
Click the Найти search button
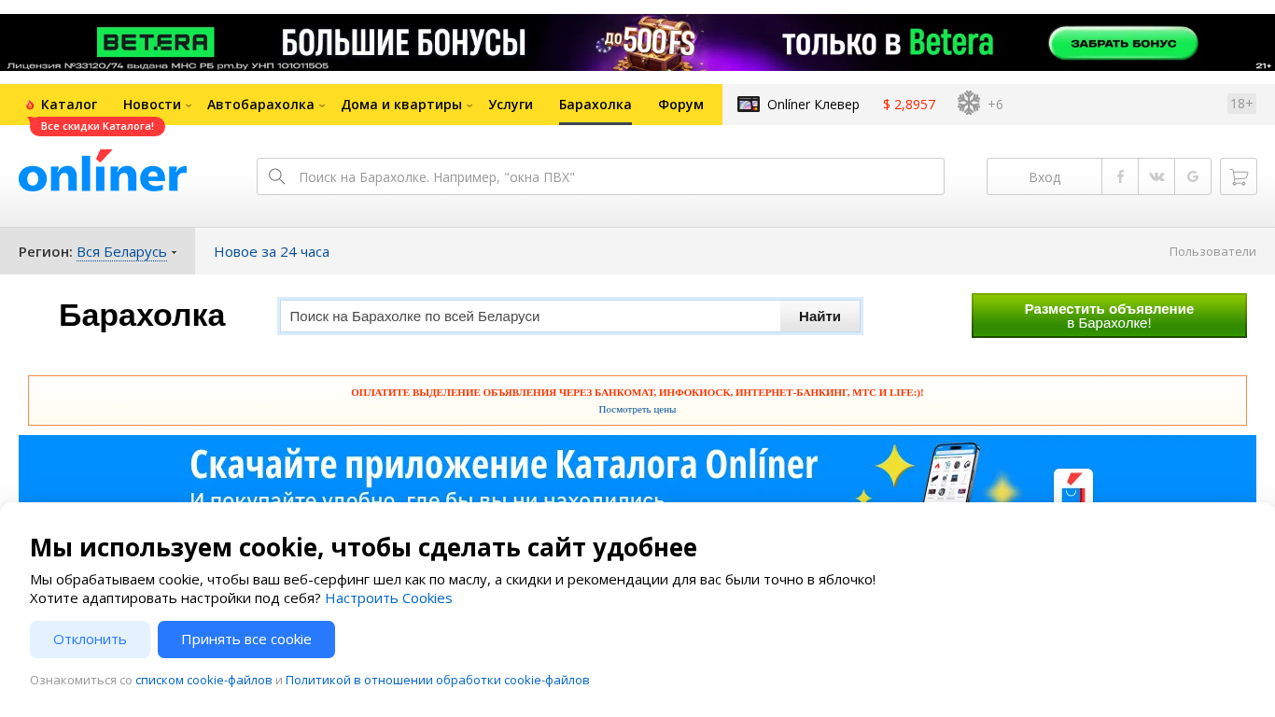(x=820, y=316)
